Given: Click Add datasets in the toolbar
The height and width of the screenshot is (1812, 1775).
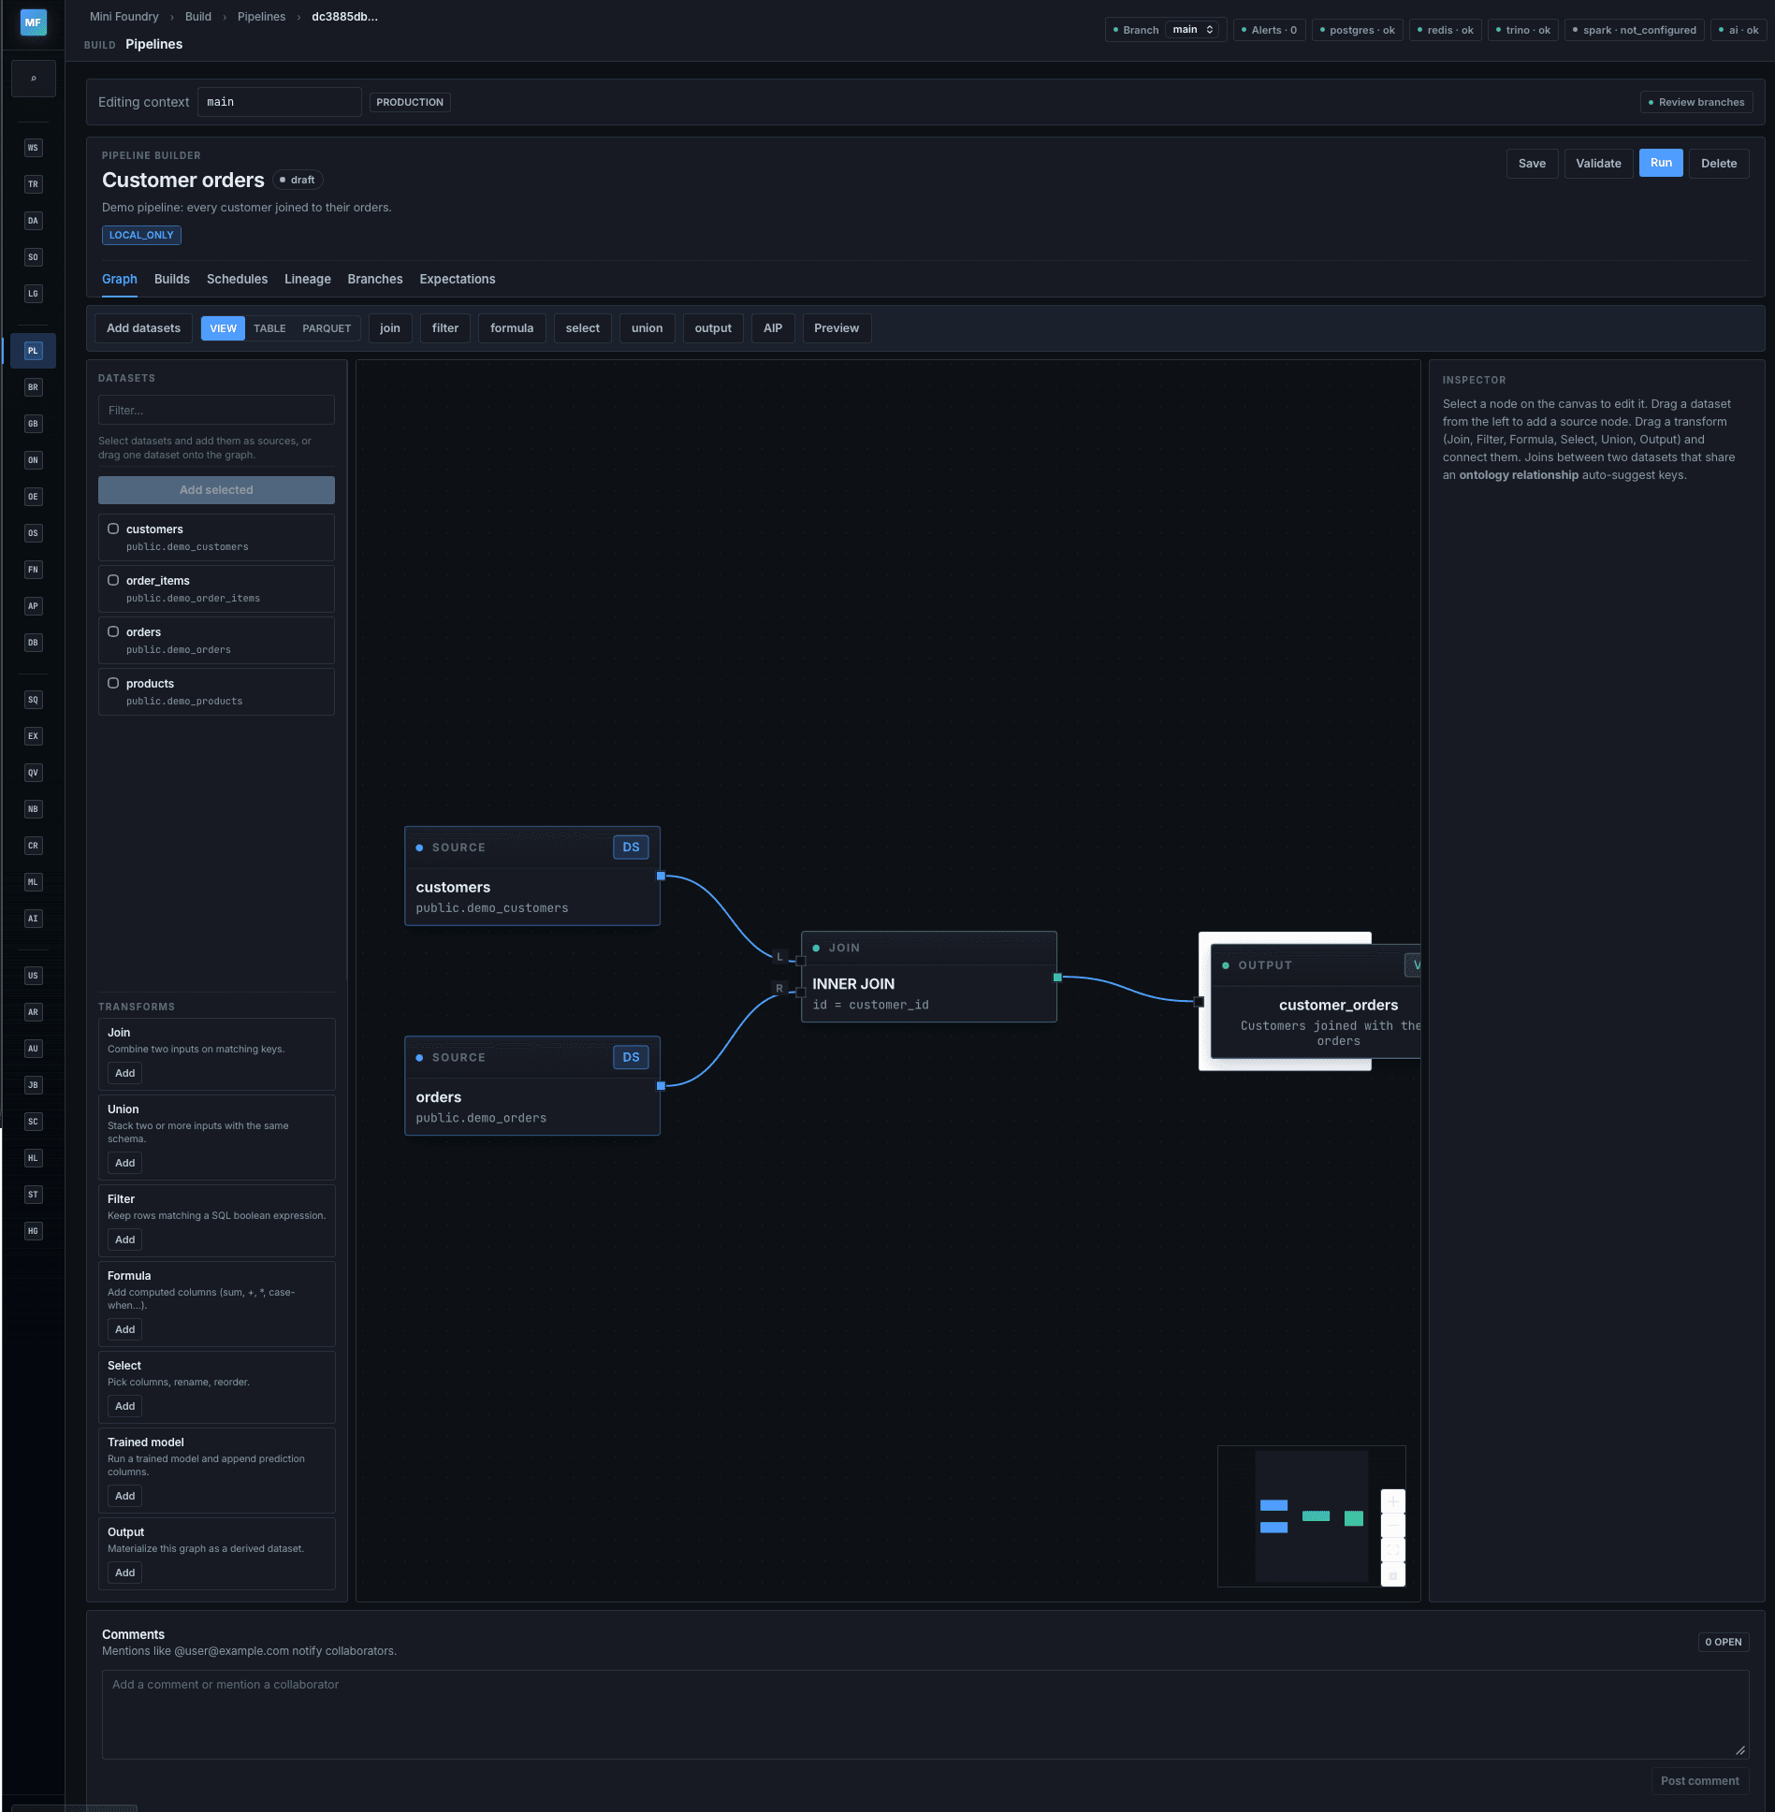Looking at the screenshot, I should [x=143, y=328].
